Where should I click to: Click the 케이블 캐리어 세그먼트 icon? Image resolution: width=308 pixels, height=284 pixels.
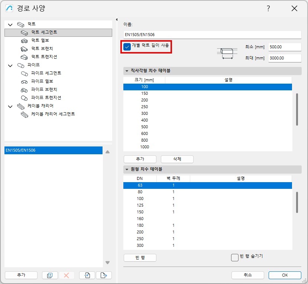click(25, 114)
